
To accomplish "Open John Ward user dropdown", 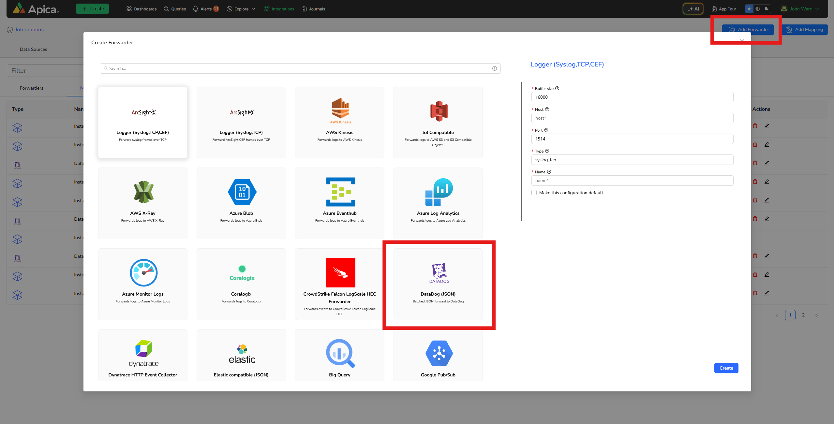I will [800, 9].
